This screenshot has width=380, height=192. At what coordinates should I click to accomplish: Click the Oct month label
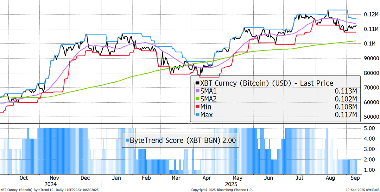(x=24, y=178)
